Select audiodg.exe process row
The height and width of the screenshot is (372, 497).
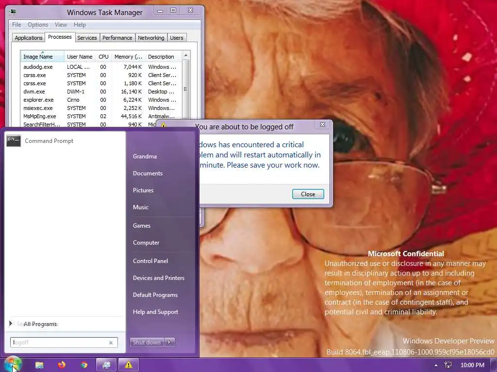[x=101, y=67]
